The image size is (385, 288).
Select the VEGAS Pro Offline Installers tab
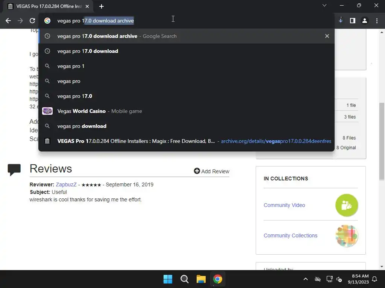click(48, 6)
